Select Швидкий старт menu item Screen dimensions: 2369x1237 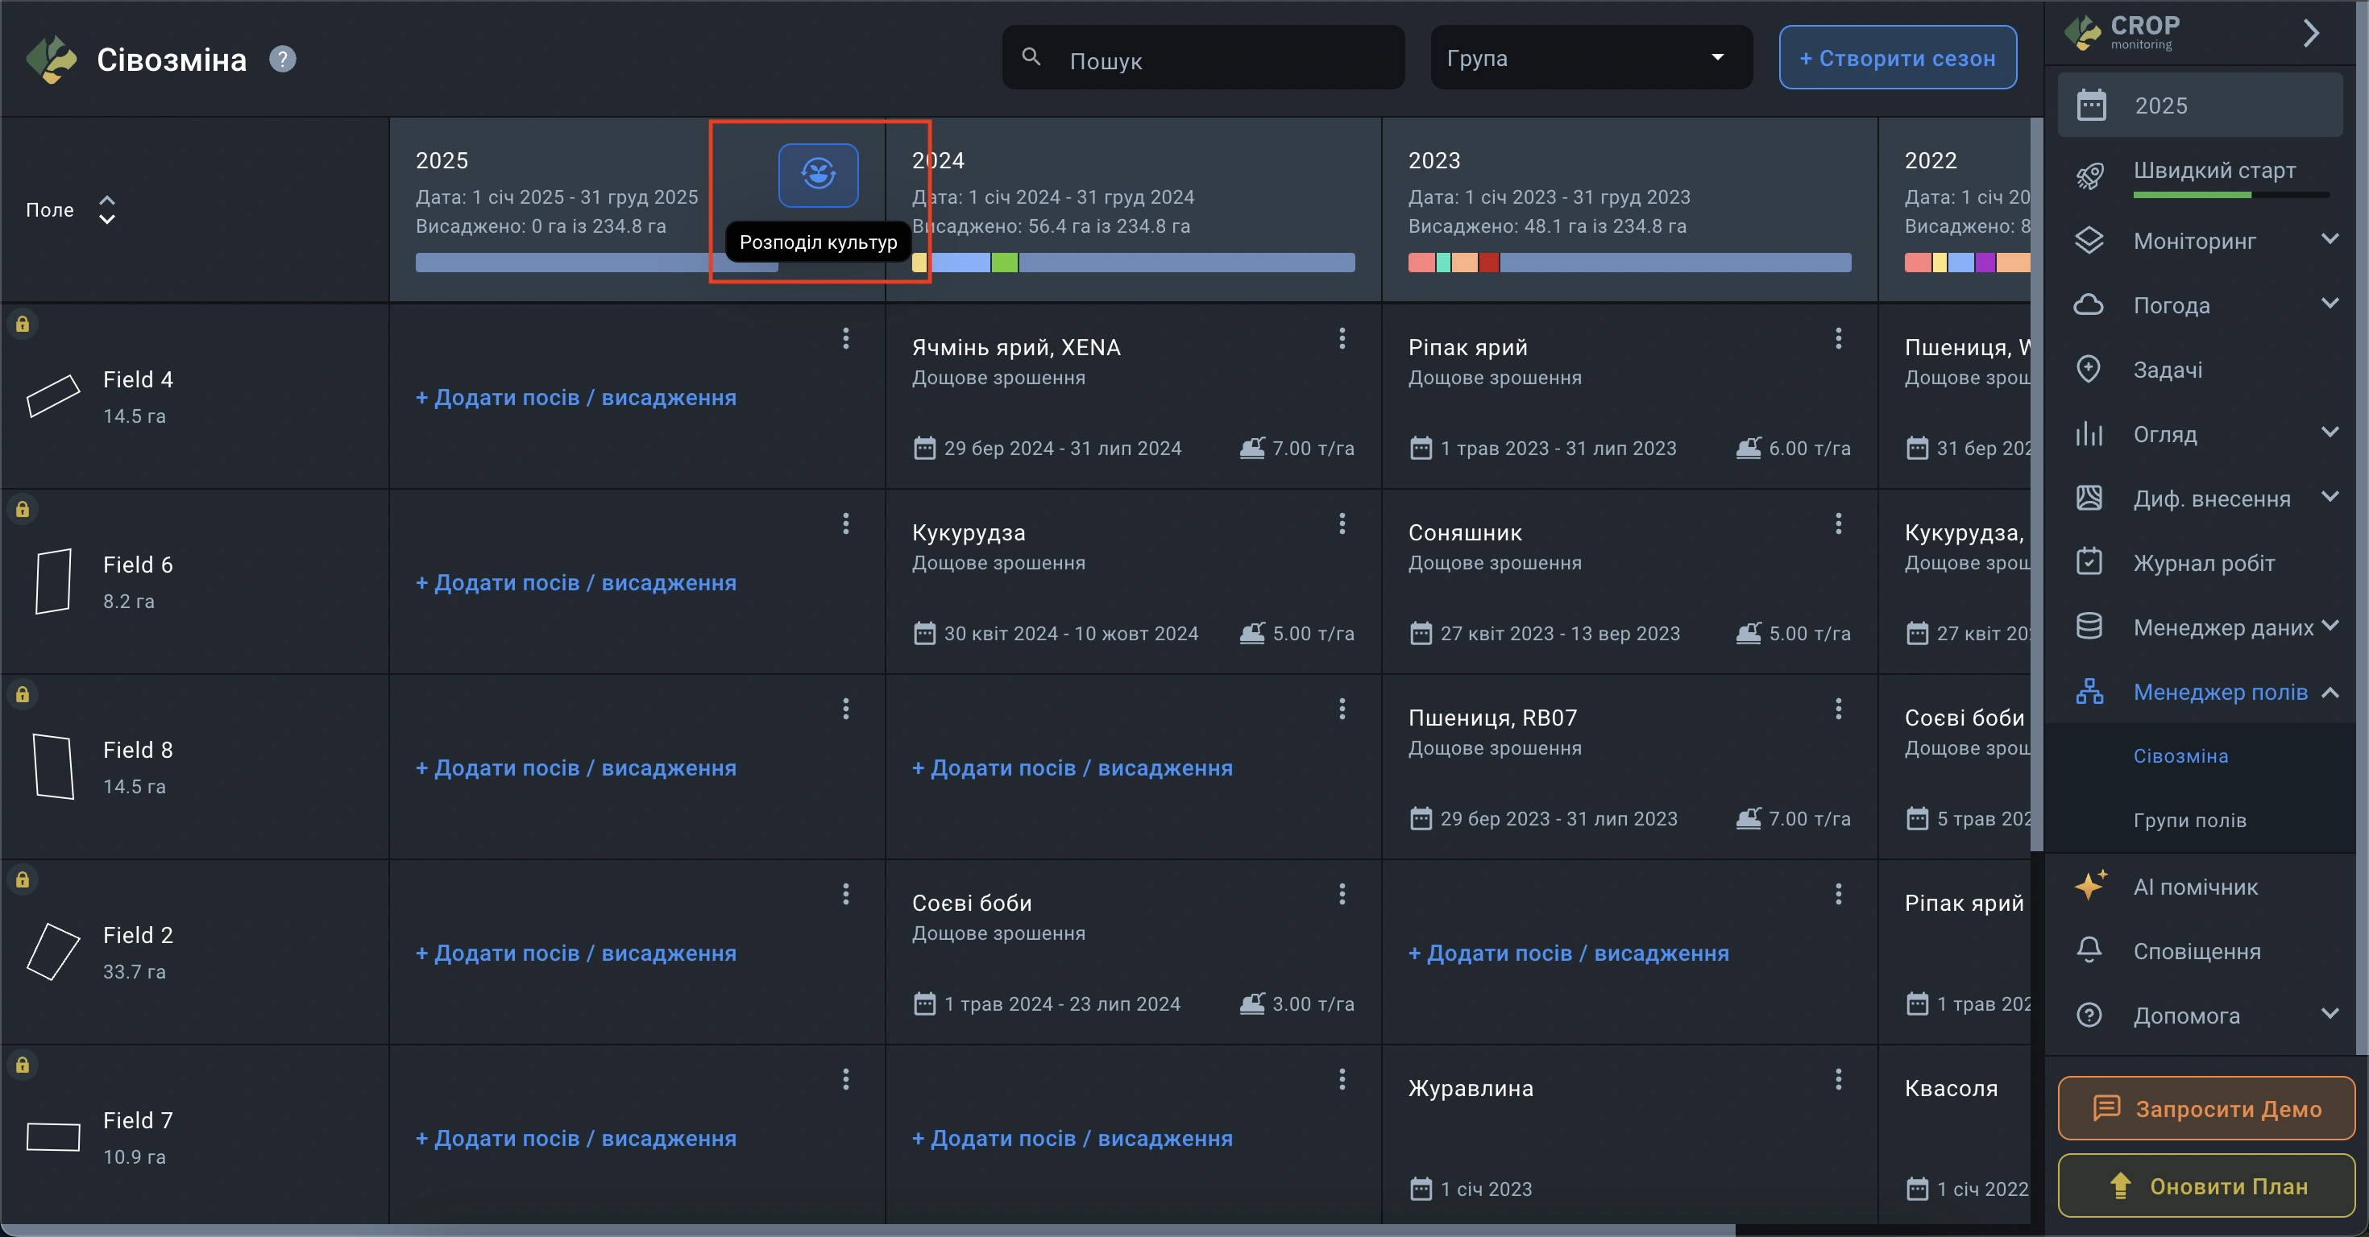pyautogui.click(x=2213, y=171)
